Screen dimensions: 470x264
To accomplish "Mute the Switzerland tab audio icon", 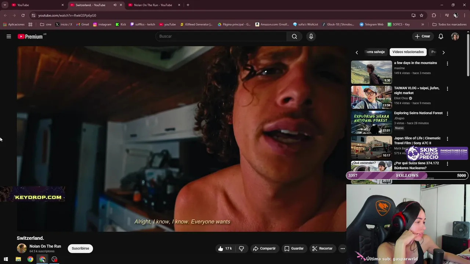I will (x=115, y=5).
